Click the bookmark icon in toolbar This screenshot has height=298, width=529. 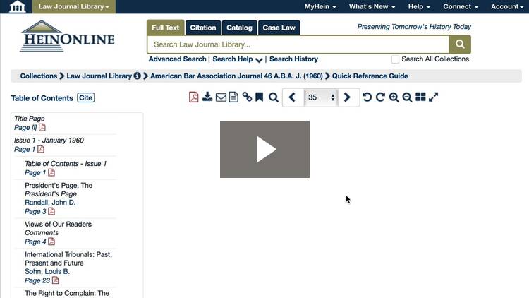[x=259, y=97]
